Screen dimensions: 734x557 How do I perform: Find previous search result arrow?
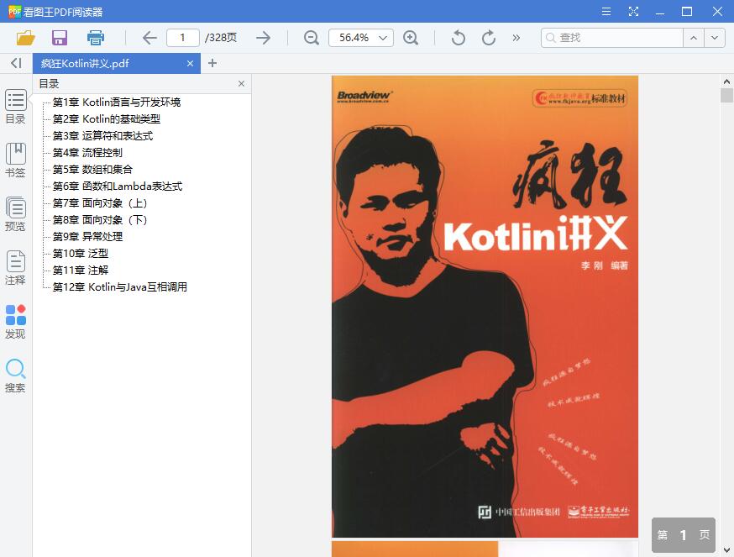point(694,38)
